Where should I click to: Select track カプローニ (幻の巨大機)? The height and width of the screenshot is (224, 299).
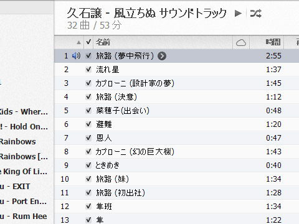coord(135,152)
